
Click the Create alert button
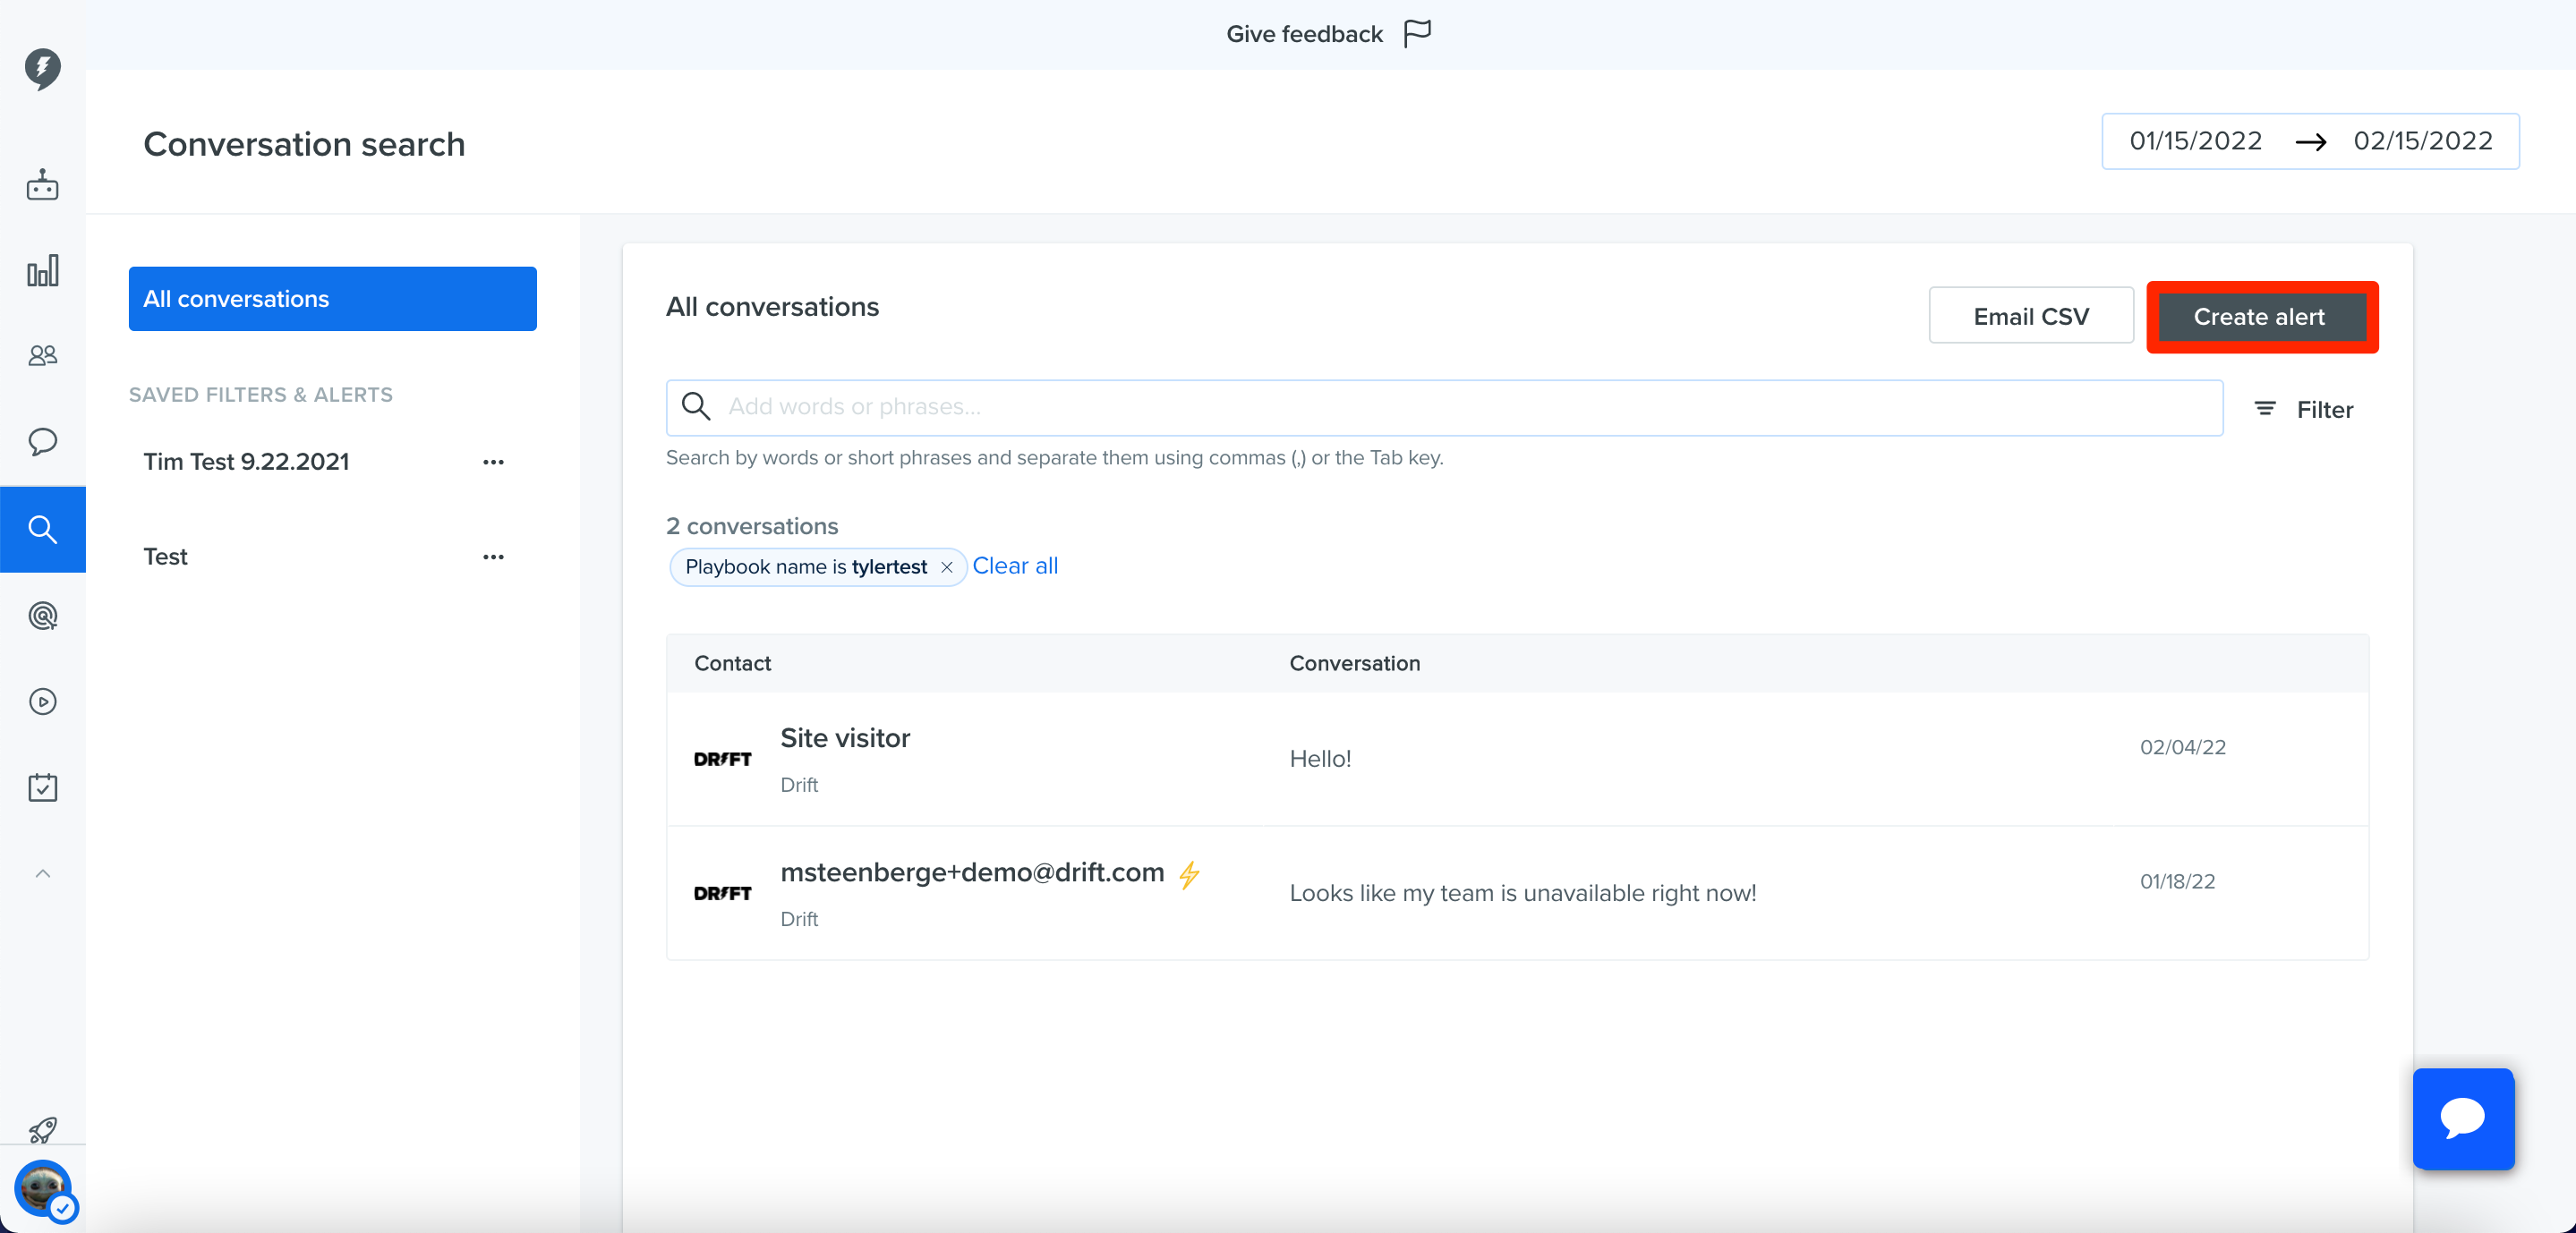tap(2262, 317)
